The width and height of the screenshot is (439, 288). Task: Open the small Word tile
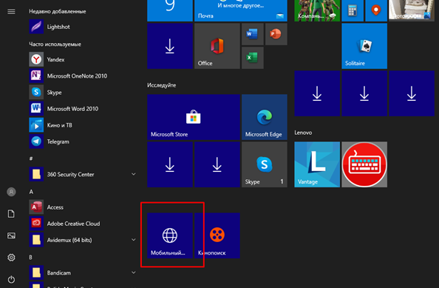point(252,34)
